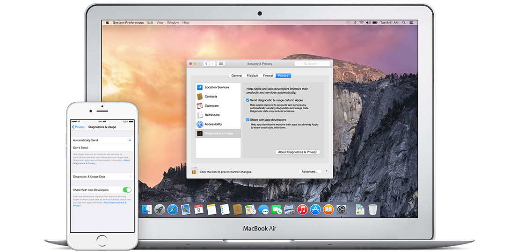This screenshot has height=251, width=510.
Task: Open the App Store dock icon
Action: pos(315,210)
